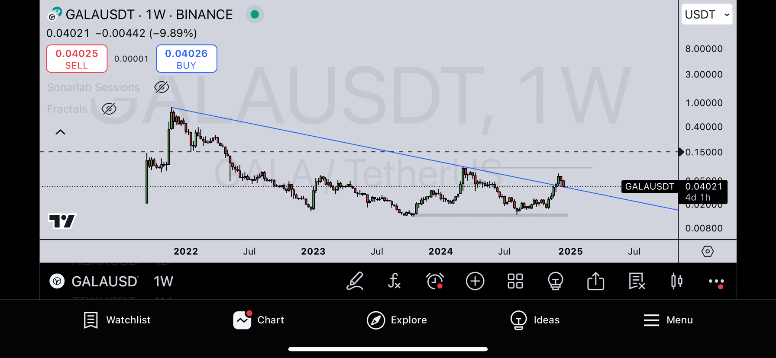Tap the green market status dot
The height and width of the screenshot is (358, 776).
pos(255,14)
